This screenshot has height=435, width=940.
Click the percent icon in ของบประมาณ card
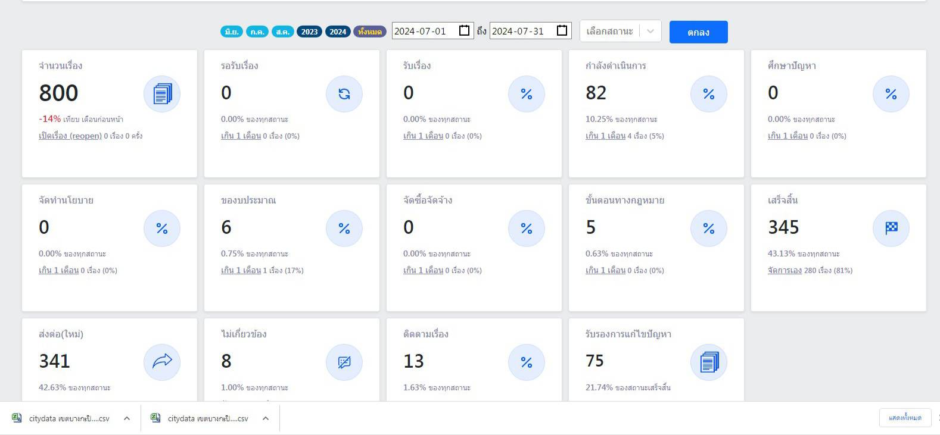344,228
